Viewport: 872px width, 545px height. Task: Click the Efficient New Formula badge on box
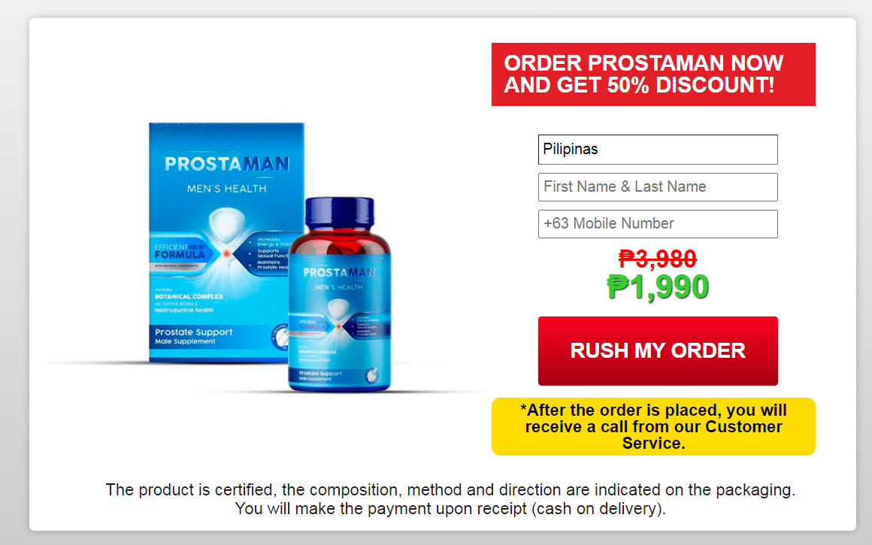(x=180, y=253)
